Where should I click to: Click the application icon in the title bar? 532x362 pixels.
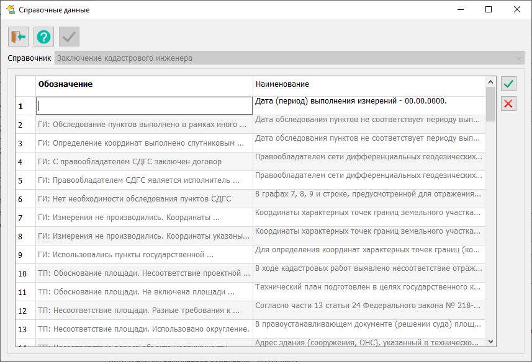tap(10, 10)
